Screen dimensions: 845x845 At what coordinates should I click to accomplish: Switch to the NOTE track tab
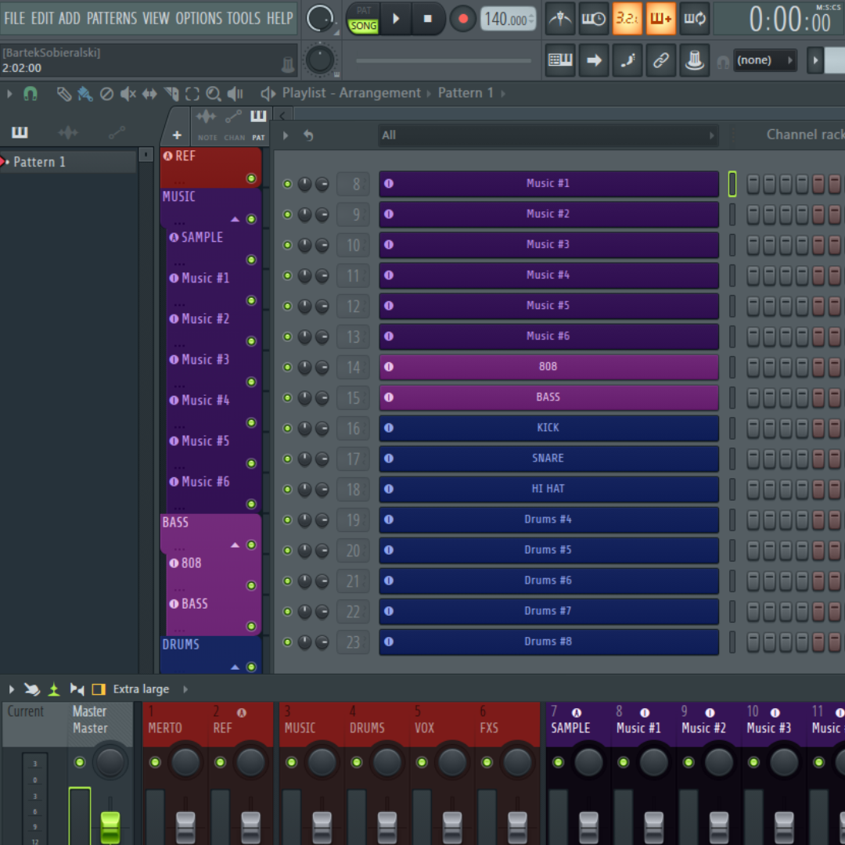point(207,125)
